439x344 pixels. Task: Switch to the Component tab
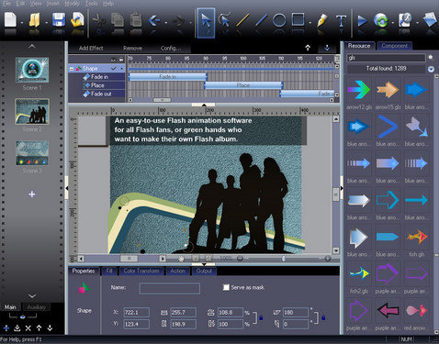coord(394,46)
